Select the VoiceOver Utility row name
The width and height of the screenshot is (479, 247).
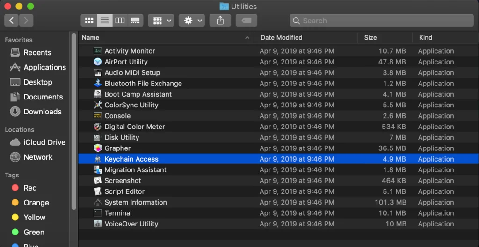pyautogui.click(x=131, y=224)
